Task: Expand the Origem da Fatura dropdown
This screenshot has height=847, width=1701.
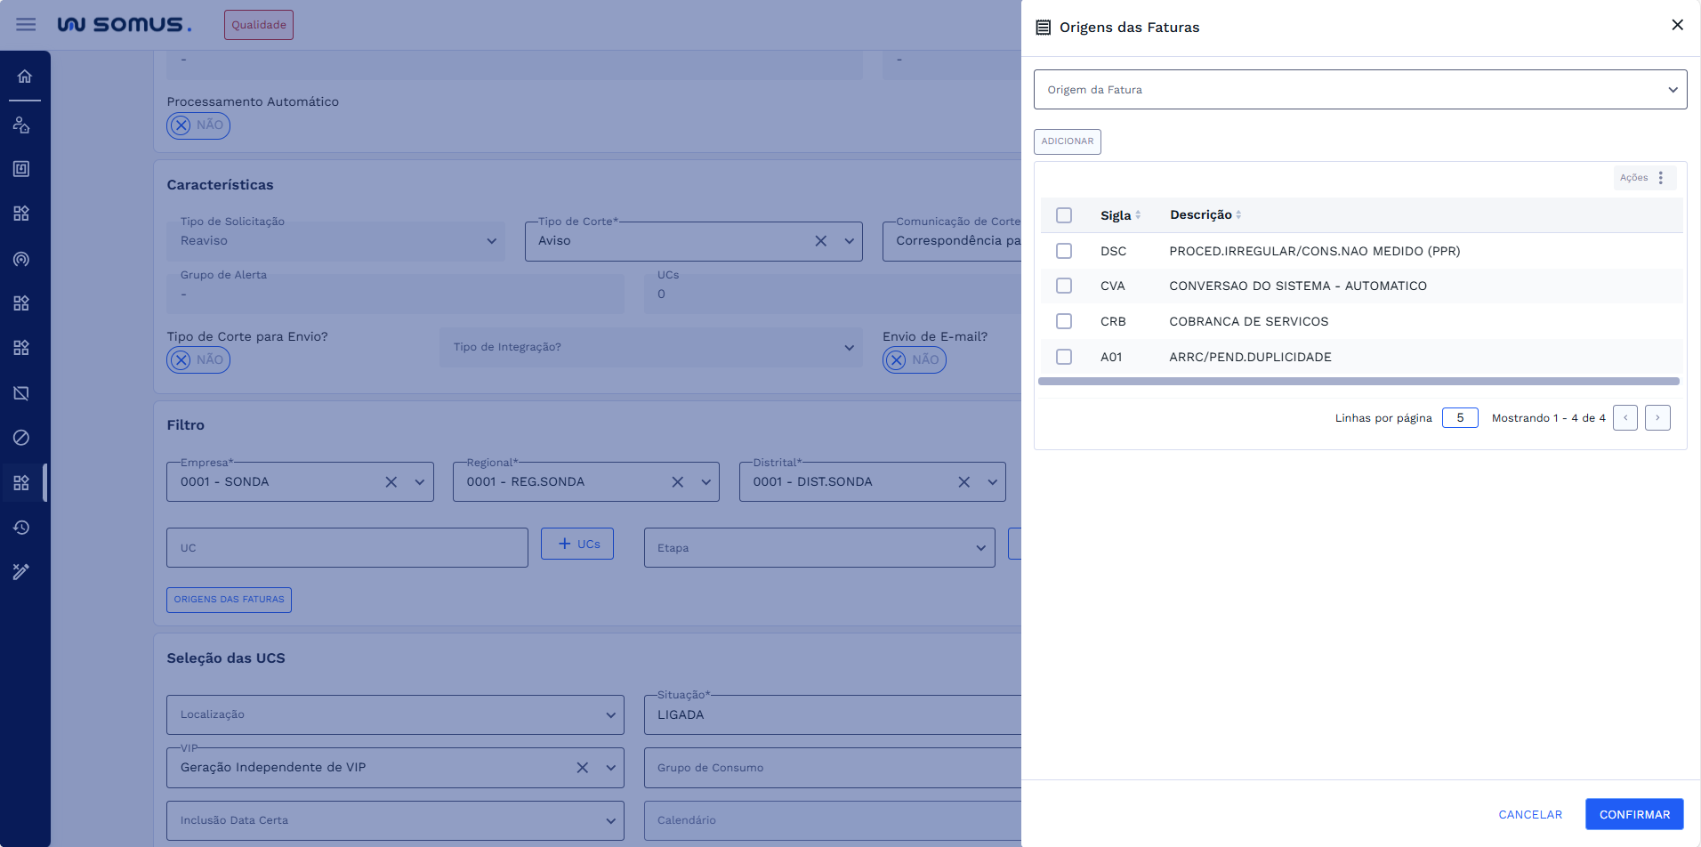Action: (x=1359, y=90)
